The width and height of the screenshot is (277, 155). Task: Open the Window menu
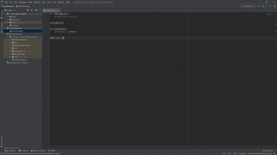point(61,2)
